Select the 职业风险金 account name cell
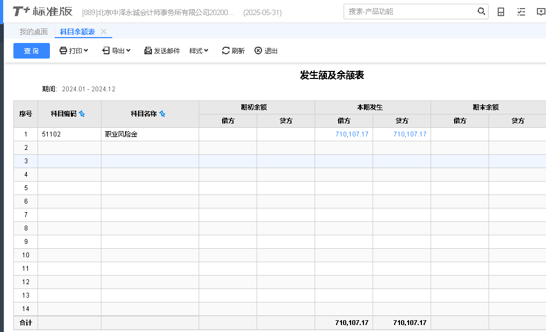Viewport: 546px width, 332px height. (121, 134)
